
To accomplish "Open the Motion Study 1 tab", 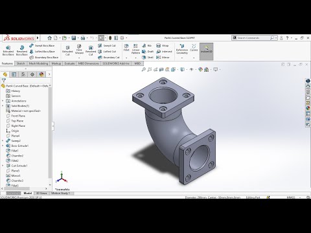I will point(61,193).
